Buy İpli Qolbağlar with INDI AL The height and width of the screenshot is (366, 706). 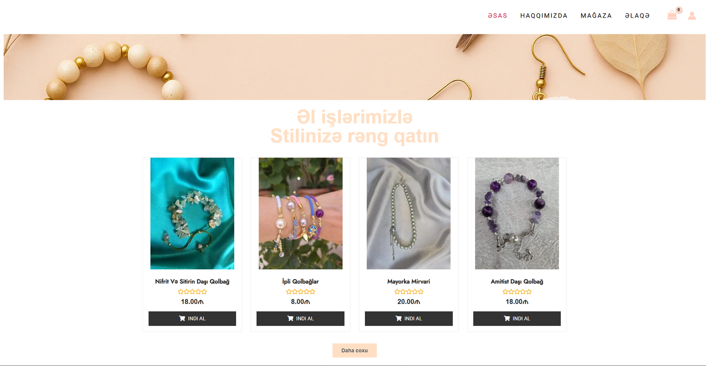click(300, 319)
